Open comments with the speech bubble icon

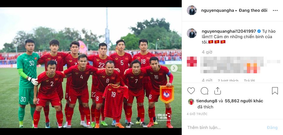204,91
